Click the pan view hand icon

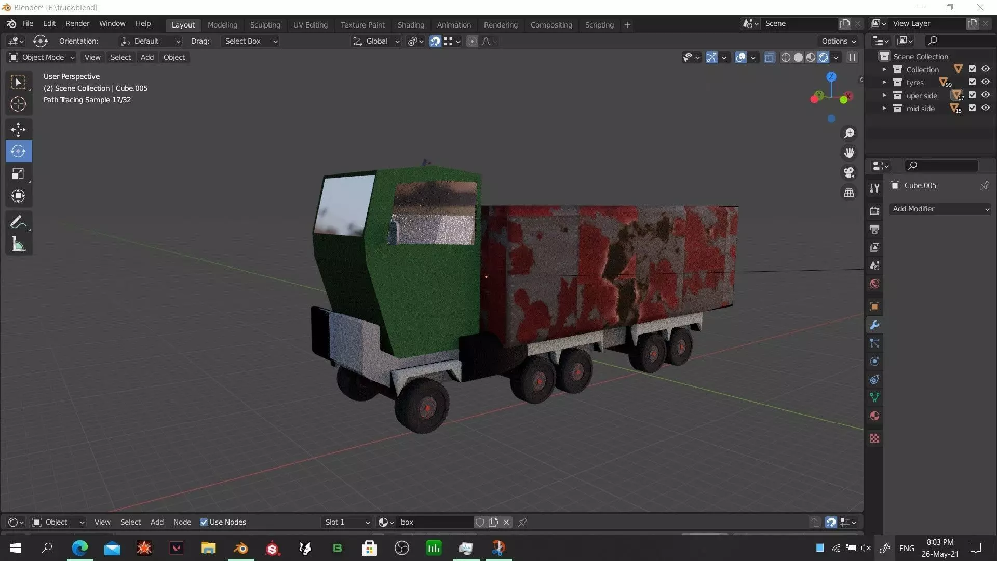(849, 153)
